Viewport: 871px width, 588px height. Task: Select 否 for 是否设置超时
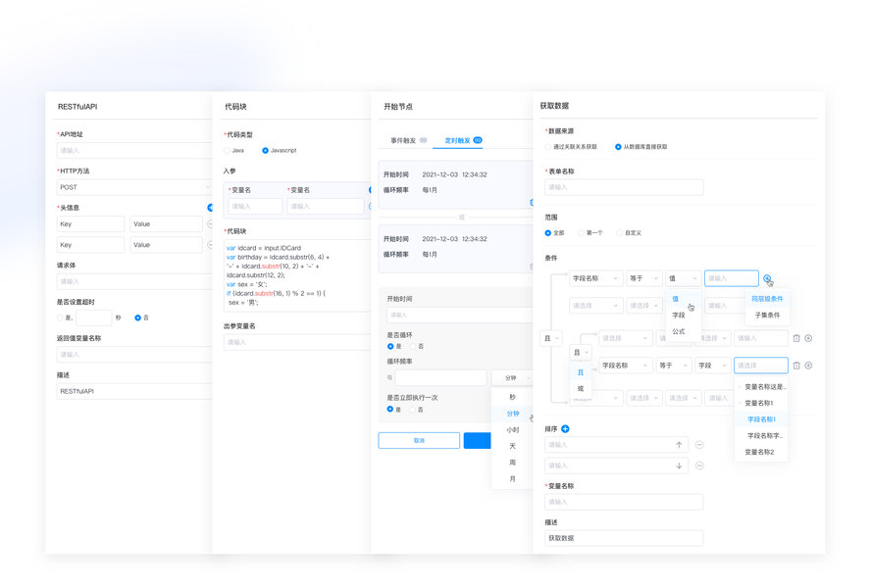[x=137, y=318]
